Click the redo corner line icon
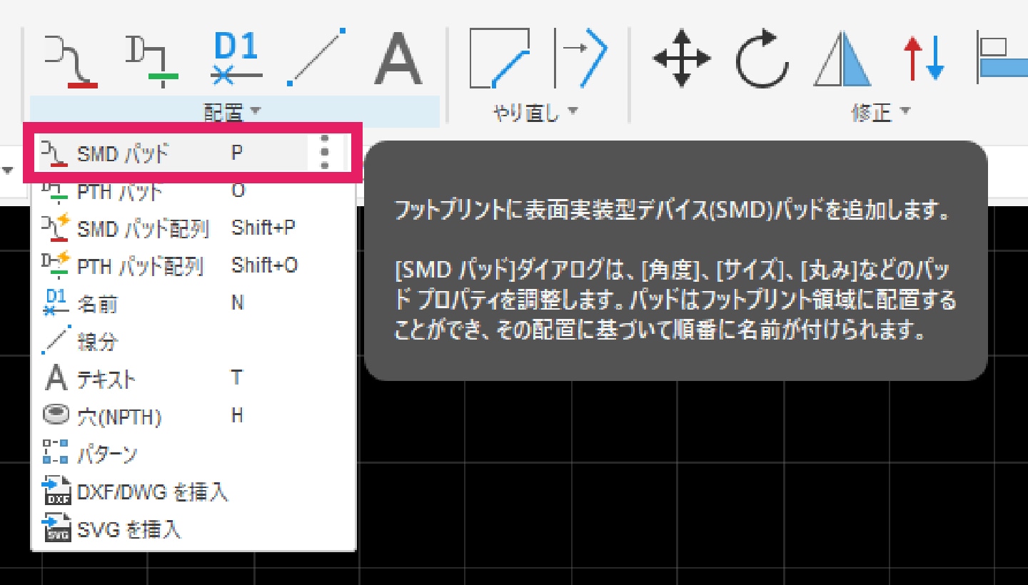Screen dimensions: 1028x585 [500, 58]
